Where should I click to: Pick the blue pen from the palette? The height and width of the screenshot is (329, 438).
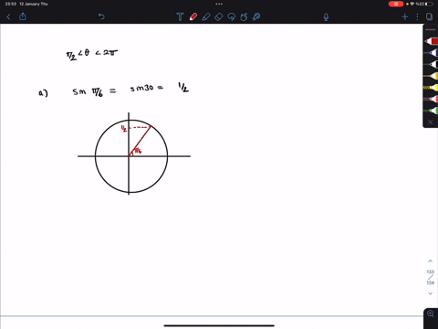[x=432, y=53]
